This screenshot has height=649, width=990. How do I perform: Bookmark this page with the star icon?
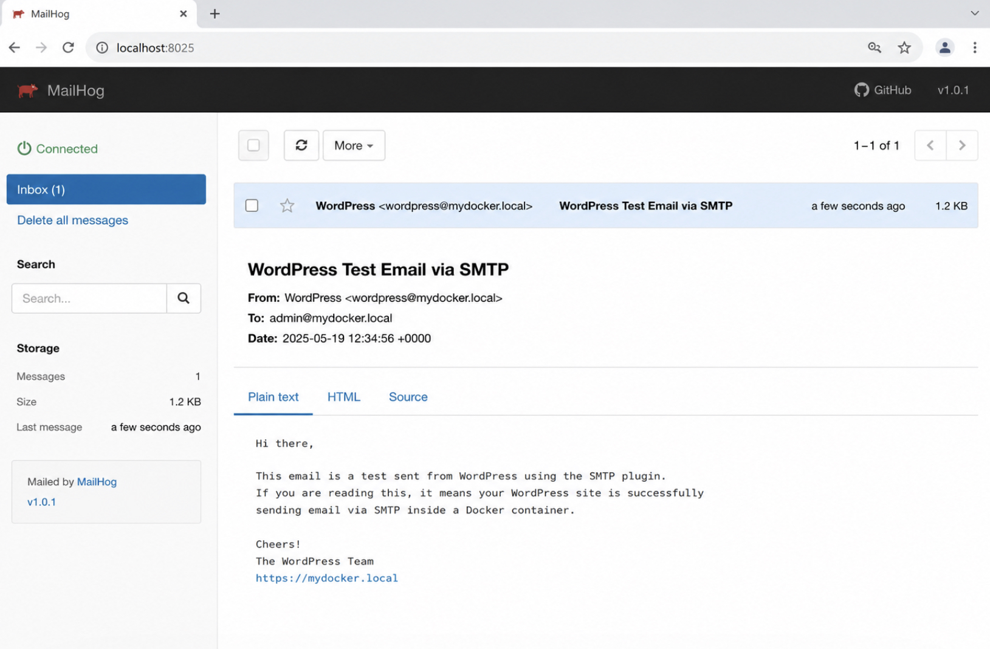pyautogui.click(x=904, y=47)
